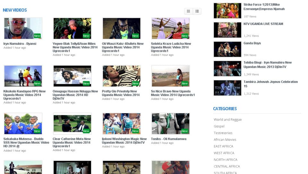Screen dimensions: 308x174
Task: Open Oli Wuuzi Kabz 4Bullets video title
Action: (123, 47)
